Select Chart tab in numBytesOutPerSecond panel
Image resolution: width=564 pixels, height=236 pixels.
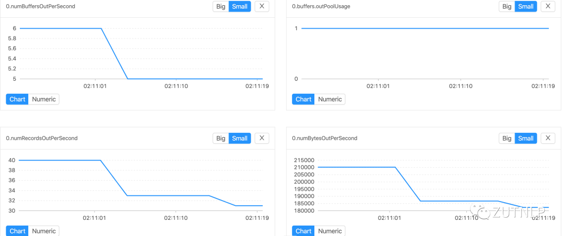303,231
